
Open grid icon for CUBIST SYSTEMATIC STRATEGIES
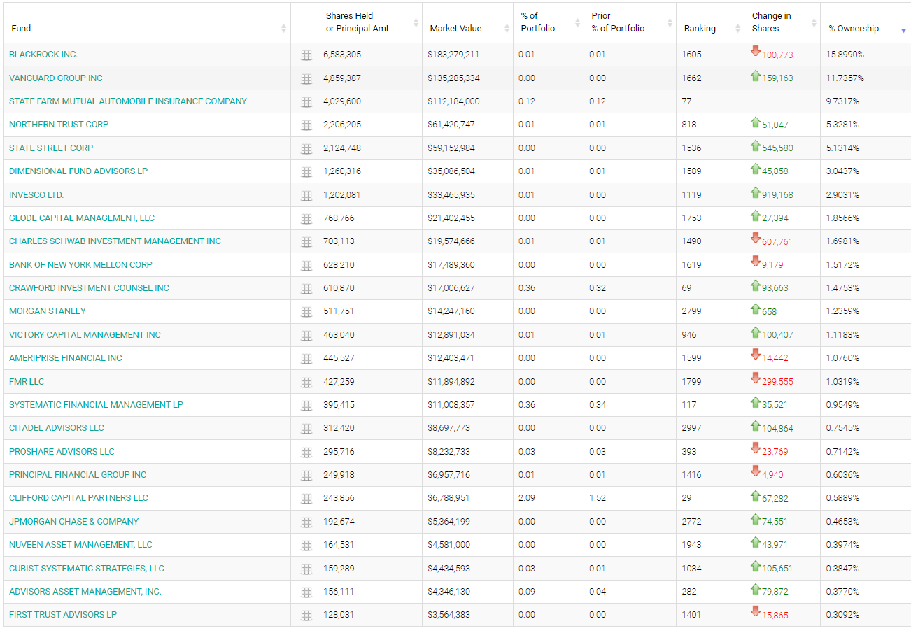click(306, 569)
